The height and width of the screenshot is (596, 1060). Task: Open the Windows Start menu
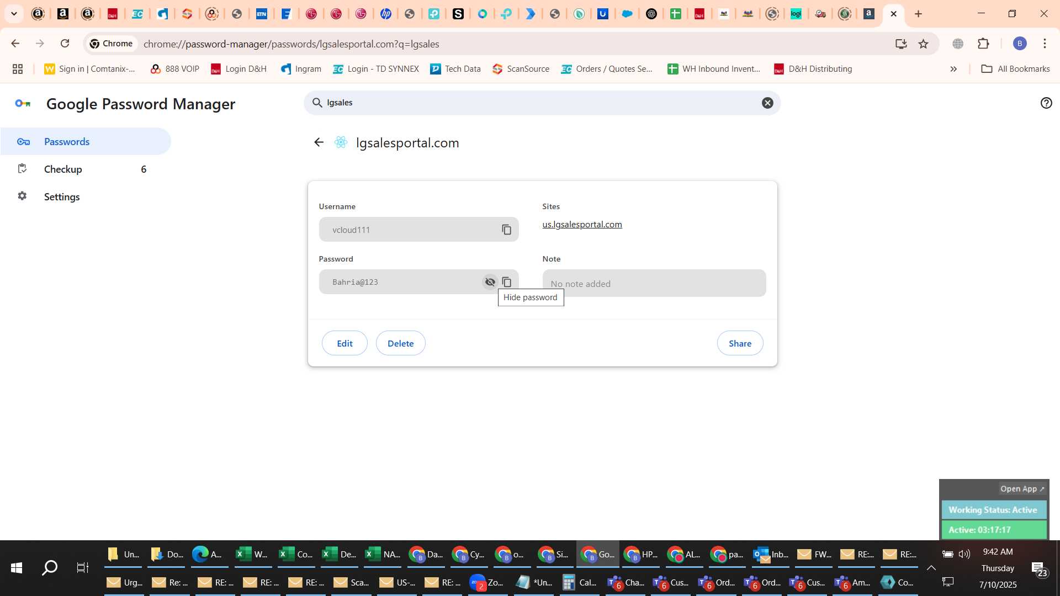click(x=17, y=568)
